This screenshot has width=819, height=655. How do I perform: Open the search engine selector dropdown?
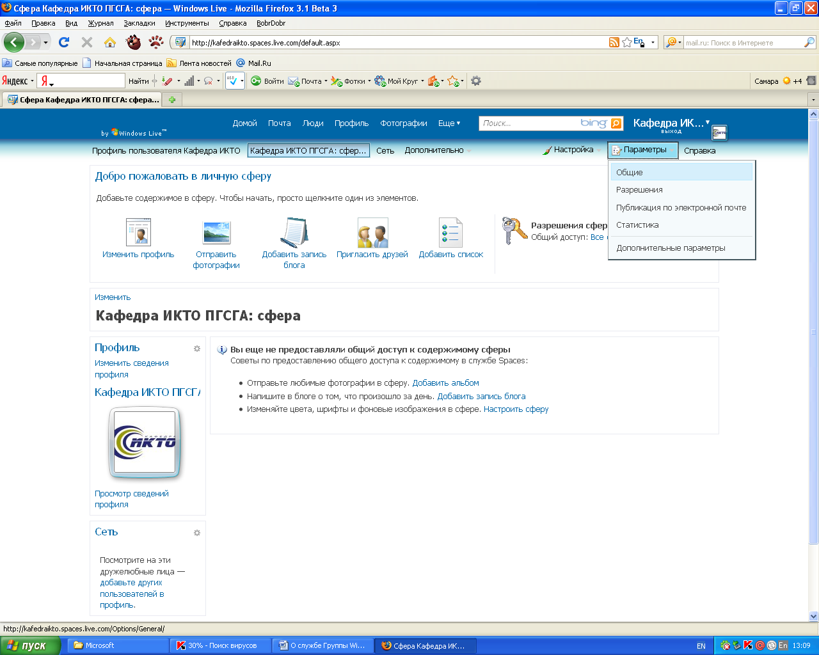click(673, 42)
